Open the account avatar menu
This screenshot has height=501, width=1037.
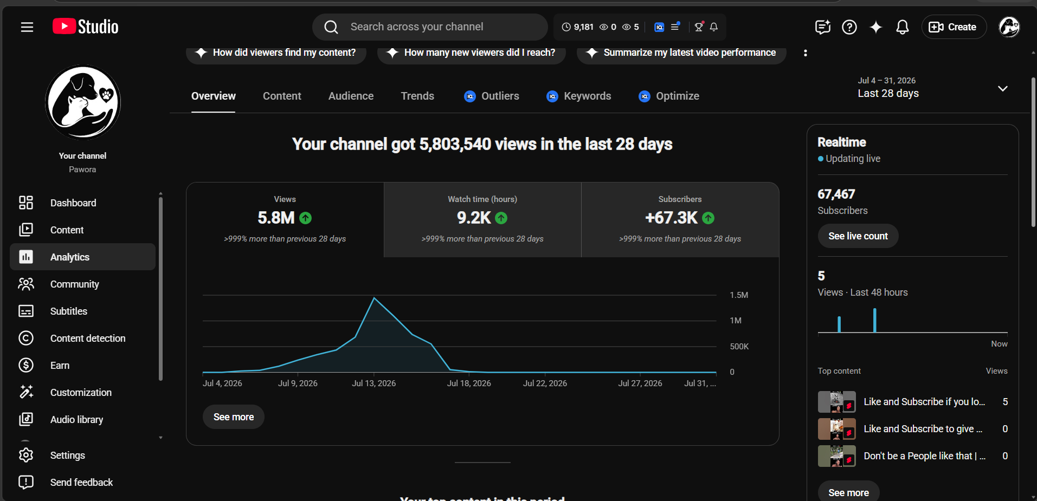pyautogui.click(x=1009, y=27)
